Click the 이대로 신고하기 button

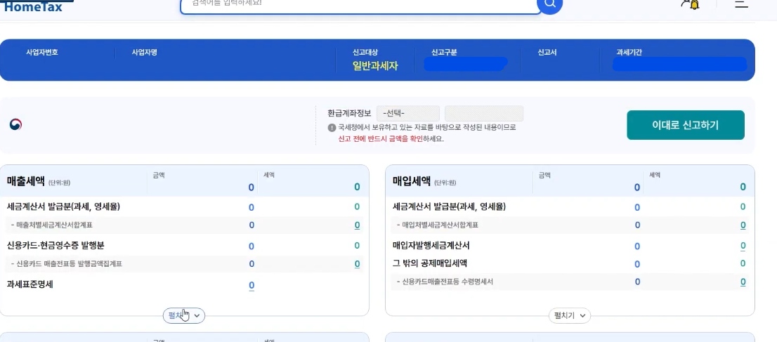pyautogui.click(x=686, y=125)
